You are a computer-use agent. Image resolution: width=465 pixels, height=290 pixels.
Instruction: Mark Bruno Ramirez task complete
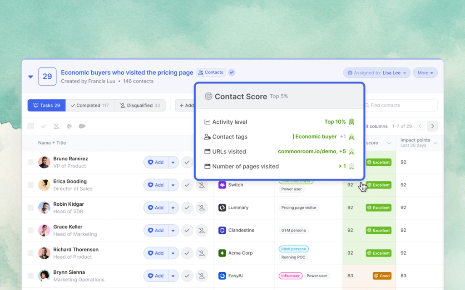coord(187,162)
